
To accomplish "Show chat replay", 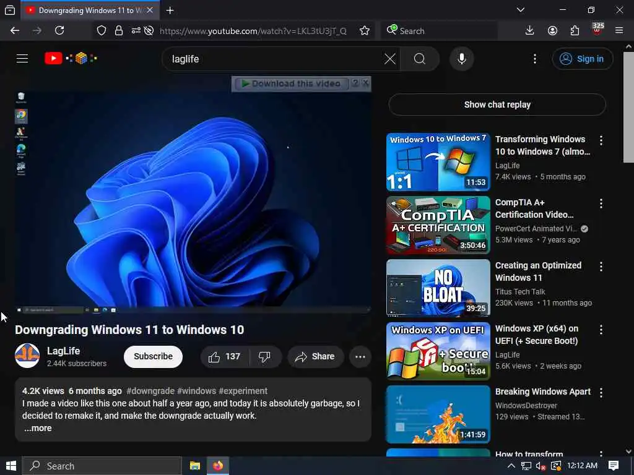I will click(x=497, y=105).
